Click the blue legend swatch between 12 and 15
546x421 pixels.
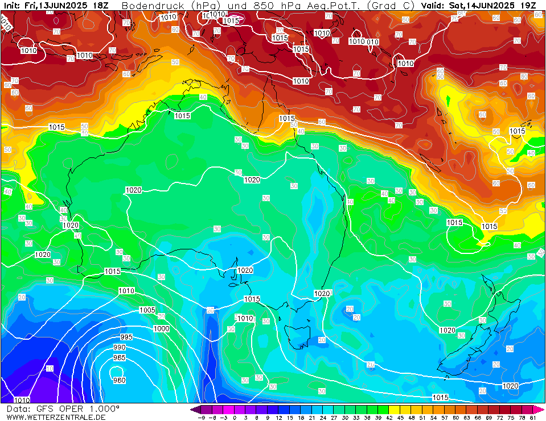click(284, 409)
